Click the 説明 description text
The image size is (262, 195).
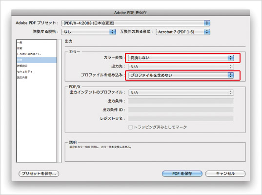click(x=100, y=147)
